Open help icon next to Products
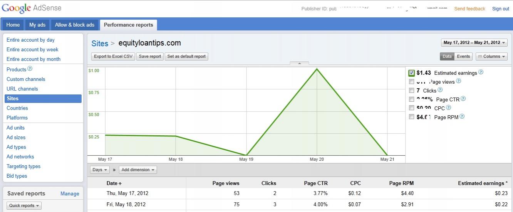This screenshot has width=513, height=212. pos(30,69)
